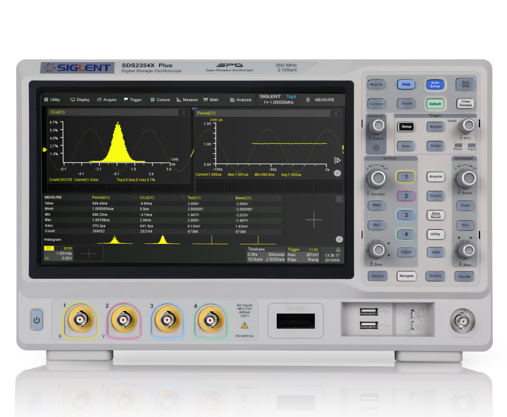The width and height of the screenshot is (507, 417).
Task: Open the Utility menu on screen
Action: [52, 100]
